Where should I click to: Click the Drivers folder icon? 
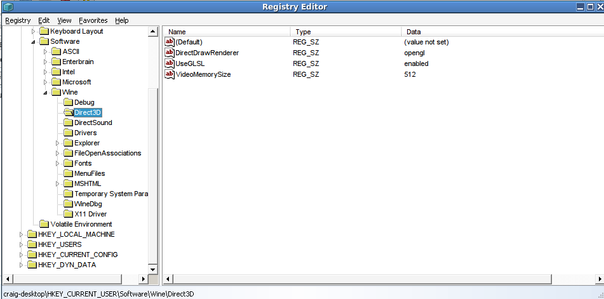point(68,133)
